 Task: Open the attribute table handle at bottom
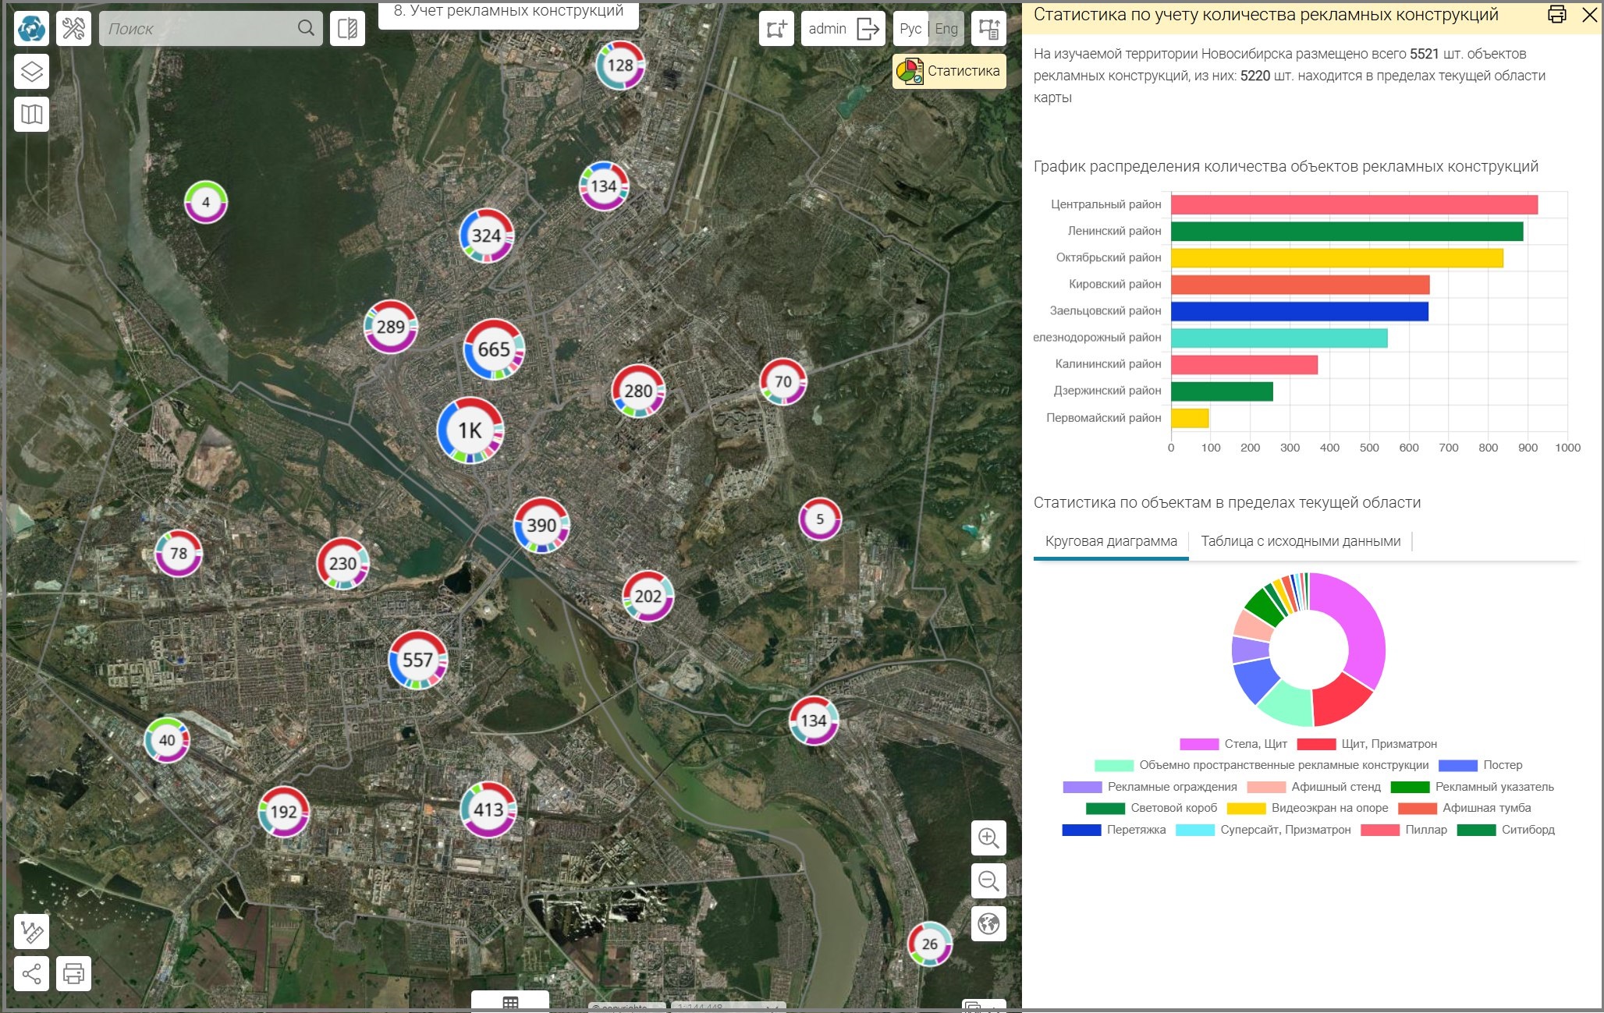[x=510, y=1003]
